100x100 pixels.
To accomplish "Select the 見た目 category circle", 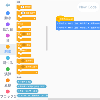I will 8,24.
